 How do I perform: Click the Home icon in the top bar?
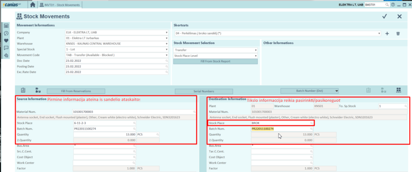(33, 5)
